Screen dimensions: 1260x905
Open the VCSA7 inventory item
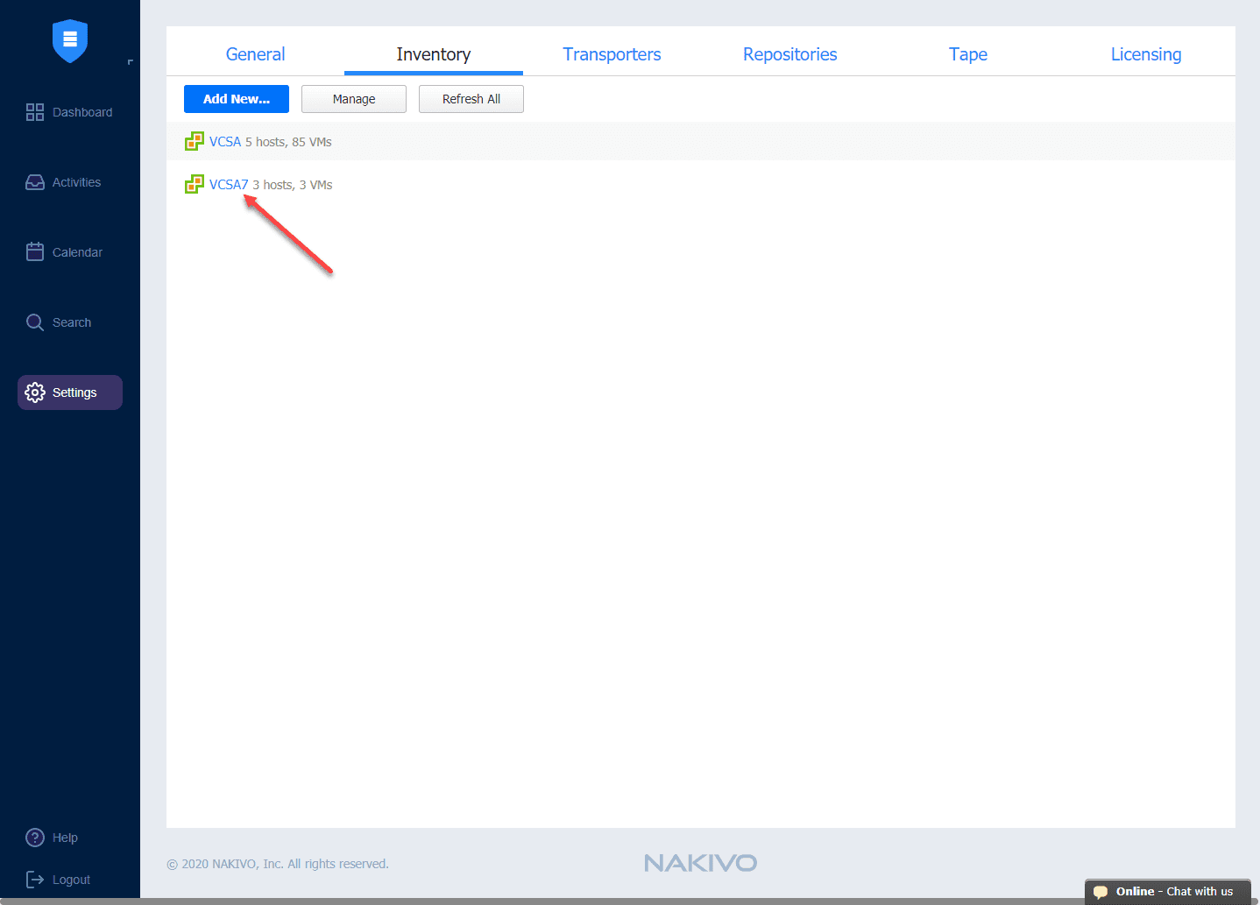click(x=227, y=184)
